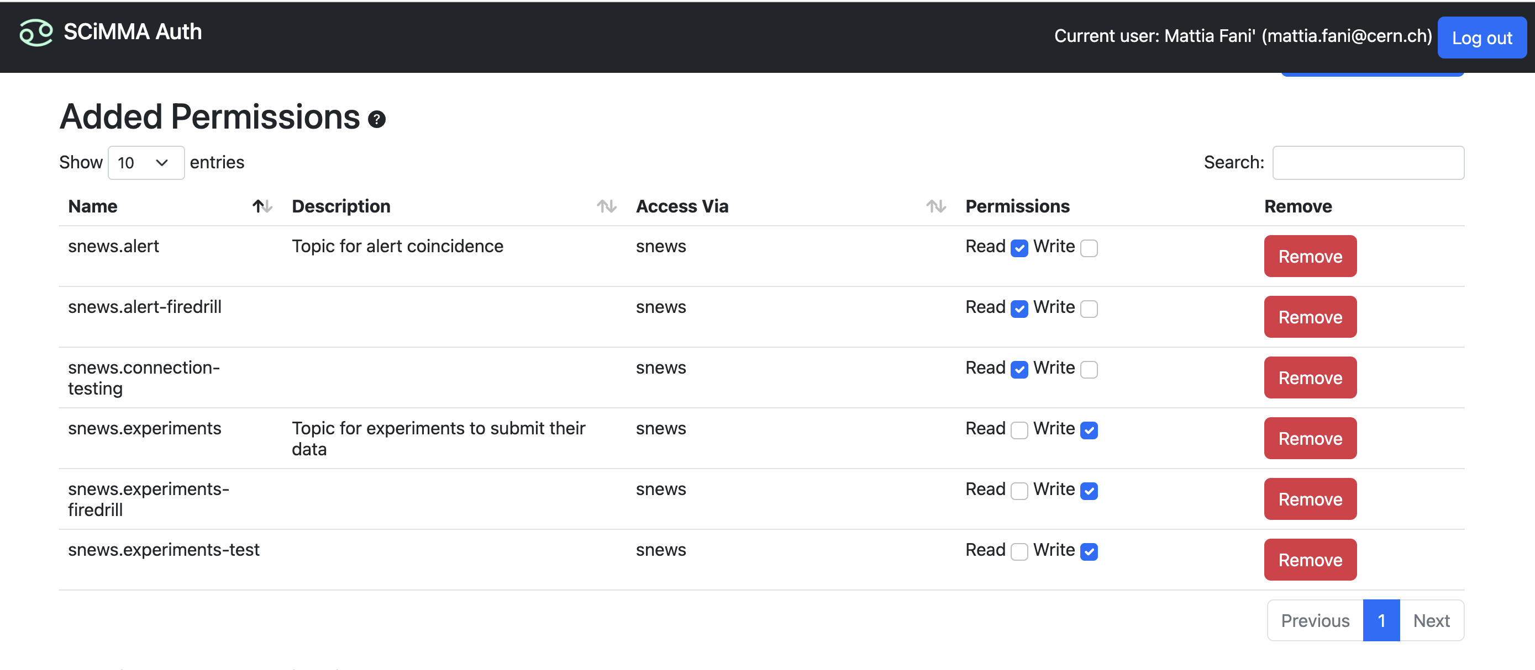Sort table by Description column arrows

[x=607, y=206]
